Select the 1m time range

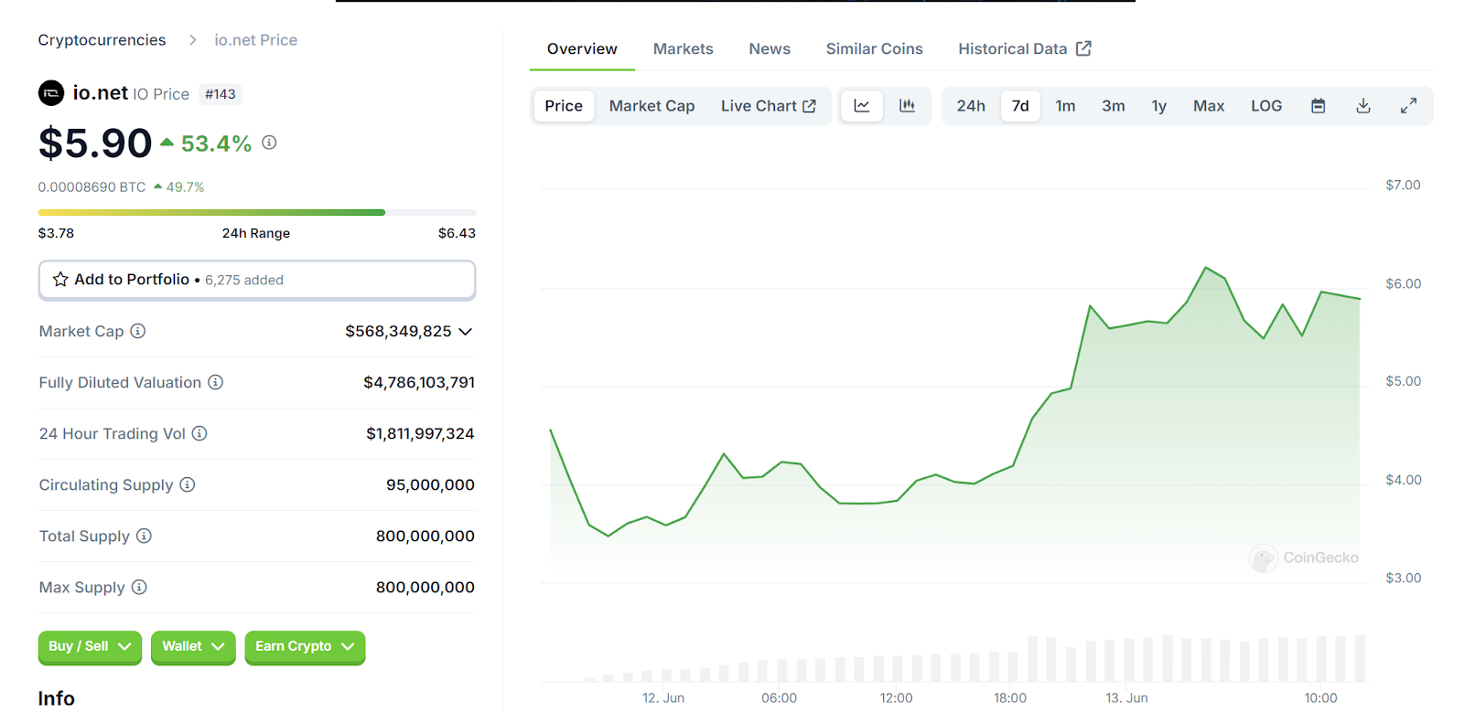[1065, 106]
